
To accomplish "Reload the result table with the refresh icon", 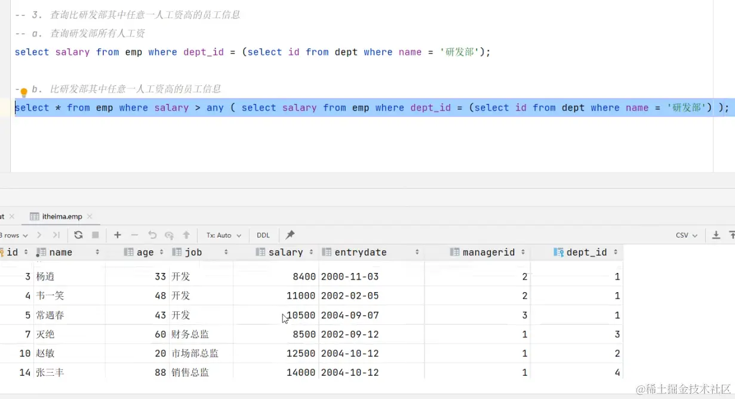I will tap(78, 235).
